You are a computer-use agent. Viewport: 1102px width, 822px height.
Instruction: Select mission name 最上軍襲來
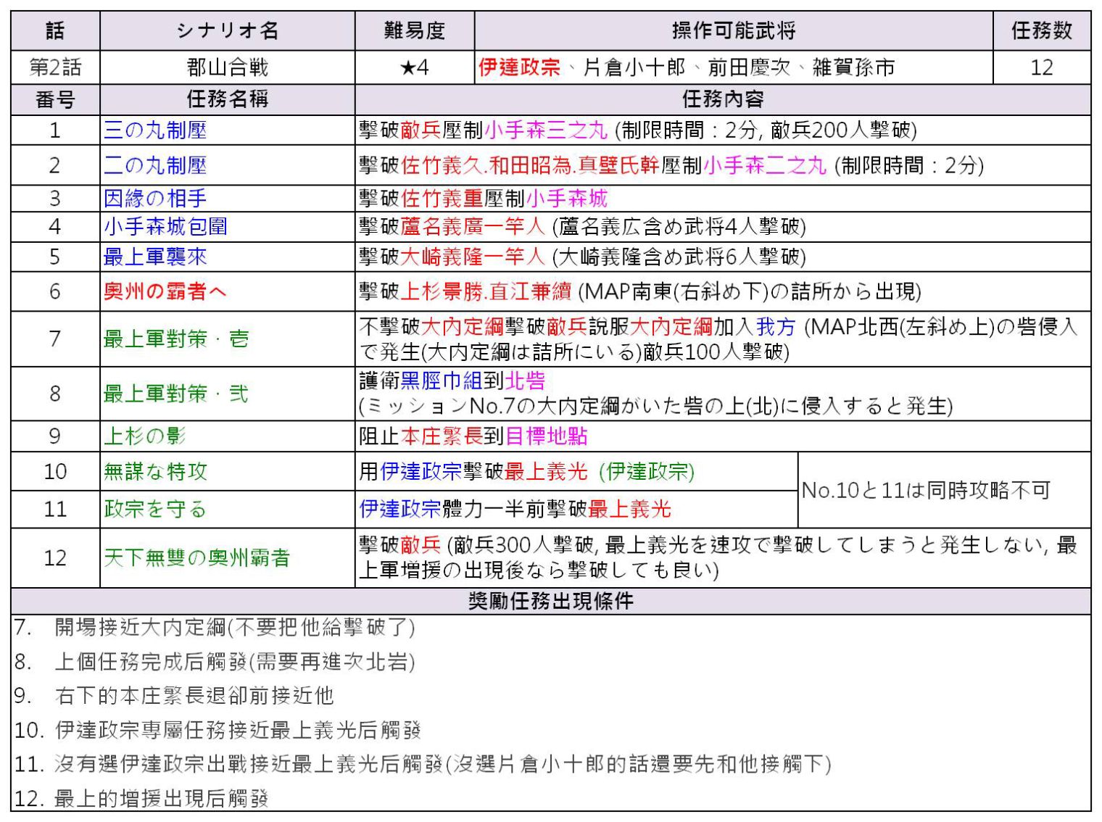pyautogui.click(x=155, y=257)
